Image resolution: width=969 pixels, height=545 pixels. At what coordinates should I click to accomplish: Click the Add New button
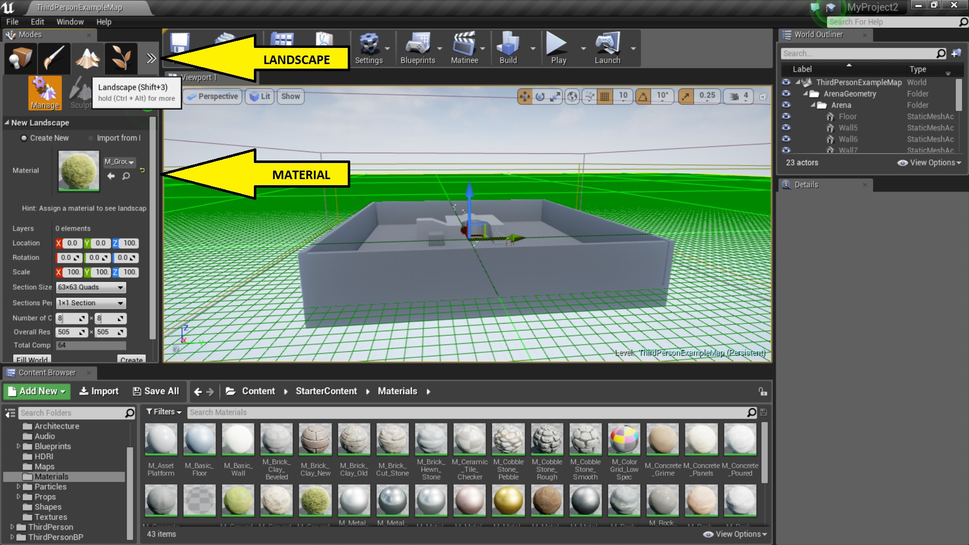click(37, 391)
